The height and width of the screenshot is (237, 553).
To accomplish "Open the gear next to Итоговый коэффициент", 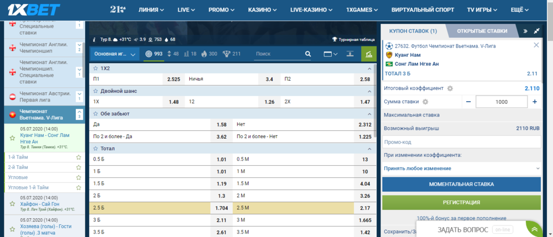I will [450, 88].
